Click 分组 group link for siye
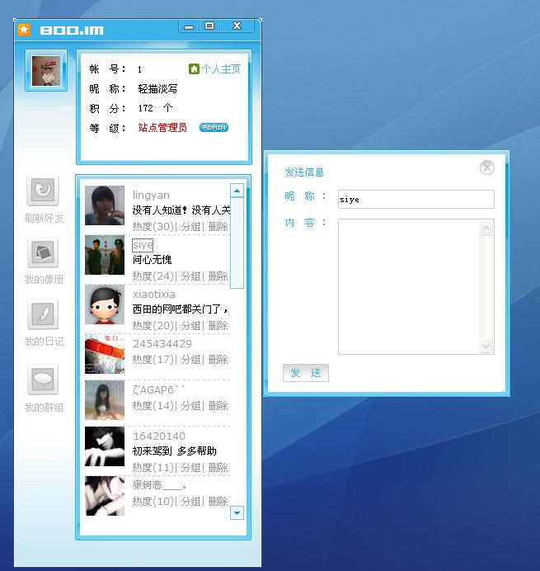The image size is (540, 571). tap(190, 276)
